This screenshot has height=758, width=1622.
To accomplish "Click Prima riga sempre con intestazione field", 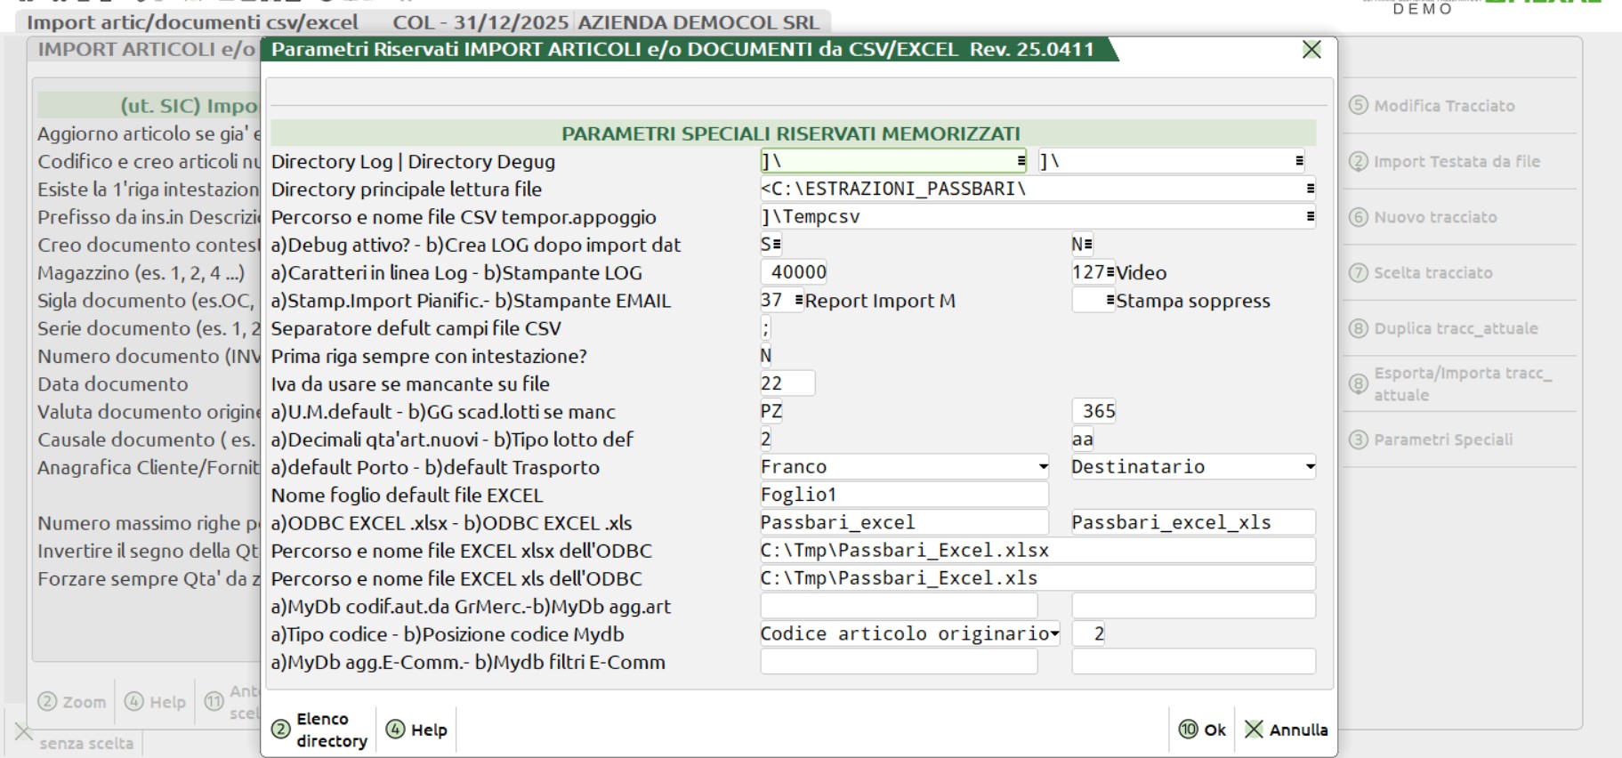I will pos(766,356).
